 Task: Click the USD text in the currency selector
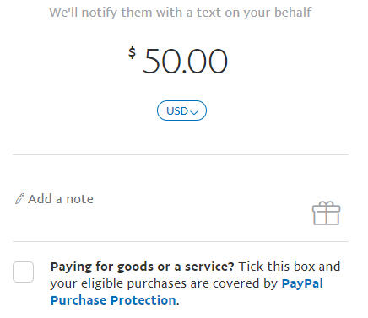click(x=177, y=111)
